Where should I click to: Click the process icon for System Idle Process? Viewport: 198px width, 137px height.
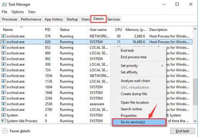pyautogui.click(x=4, y=121)
